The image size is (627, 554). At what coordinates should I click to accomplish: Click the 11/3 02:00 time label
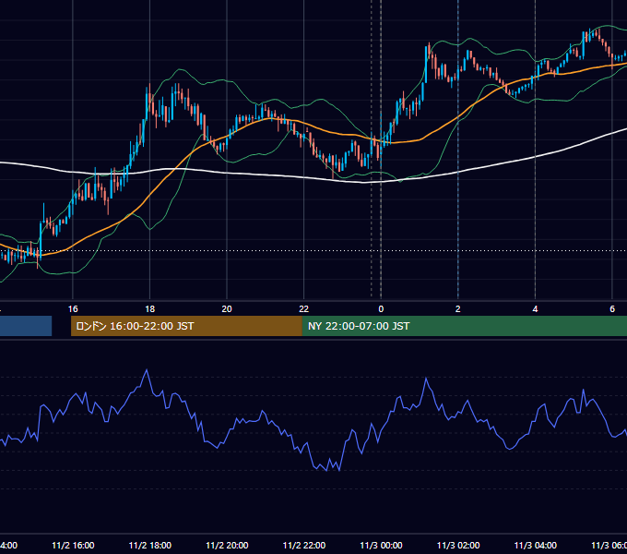tap(458, 545)
